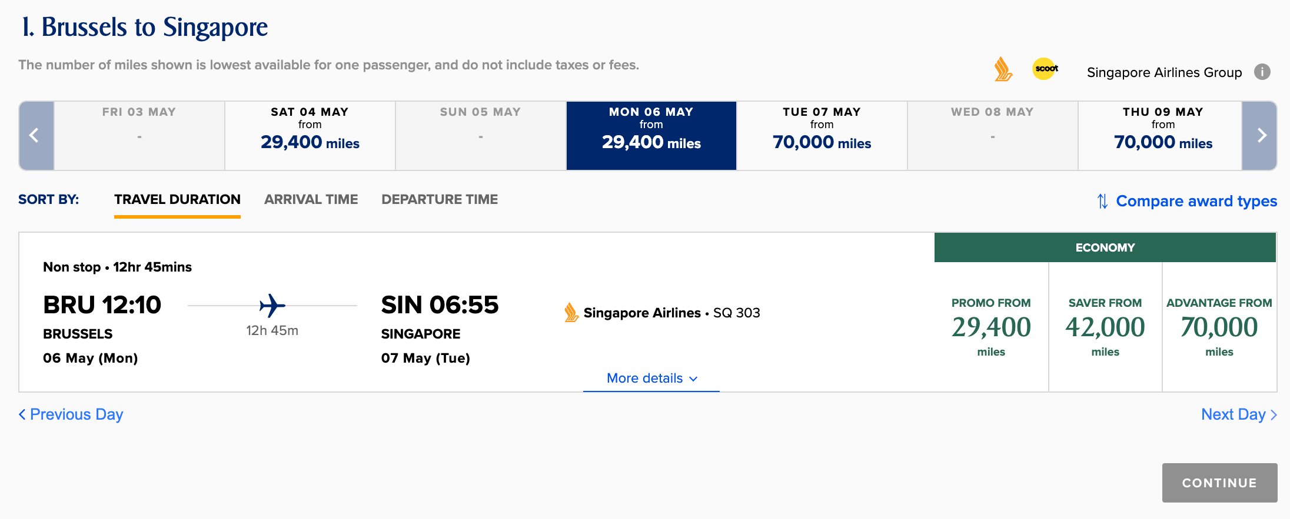Go to earlier dates with left arrow
Screen dimensions: 1290x519
tap(35, 136)
